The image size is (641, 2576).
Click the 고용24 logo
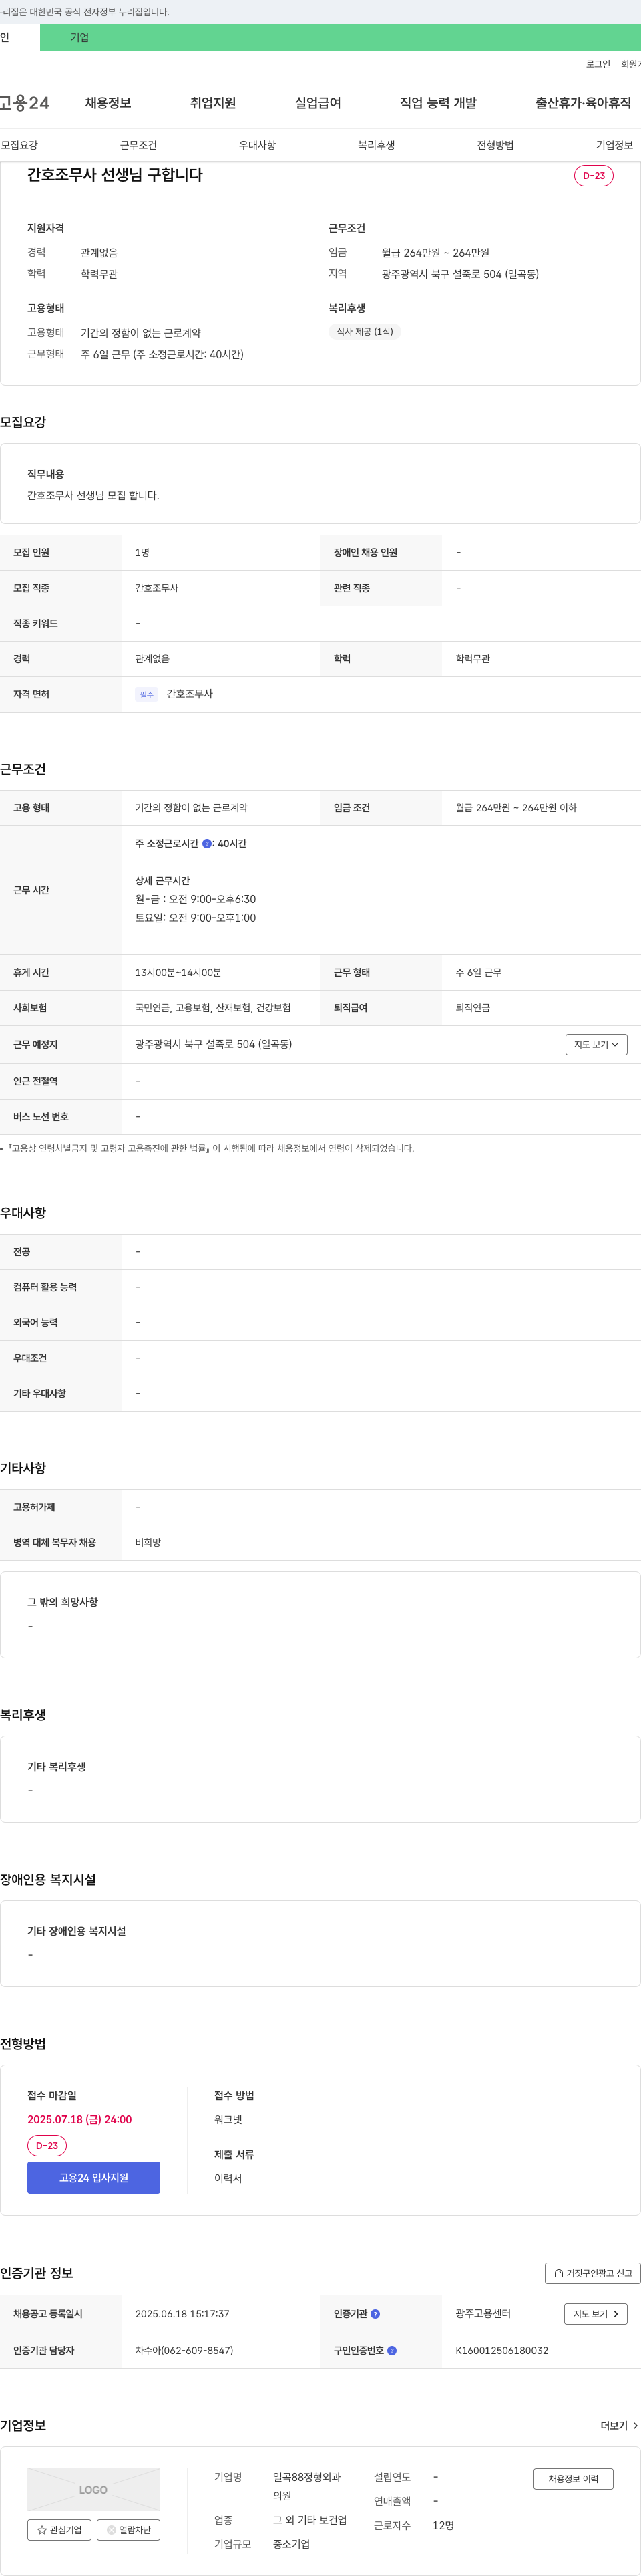[25, 103]
